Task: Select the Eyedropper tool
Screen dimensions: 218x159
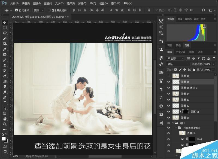Action: pos(5,49)
